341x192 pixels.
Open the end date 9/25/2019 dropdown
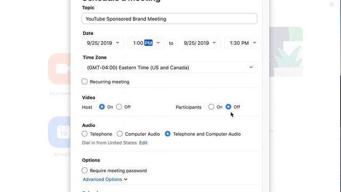pyautogui.click(x=199, y=43)
